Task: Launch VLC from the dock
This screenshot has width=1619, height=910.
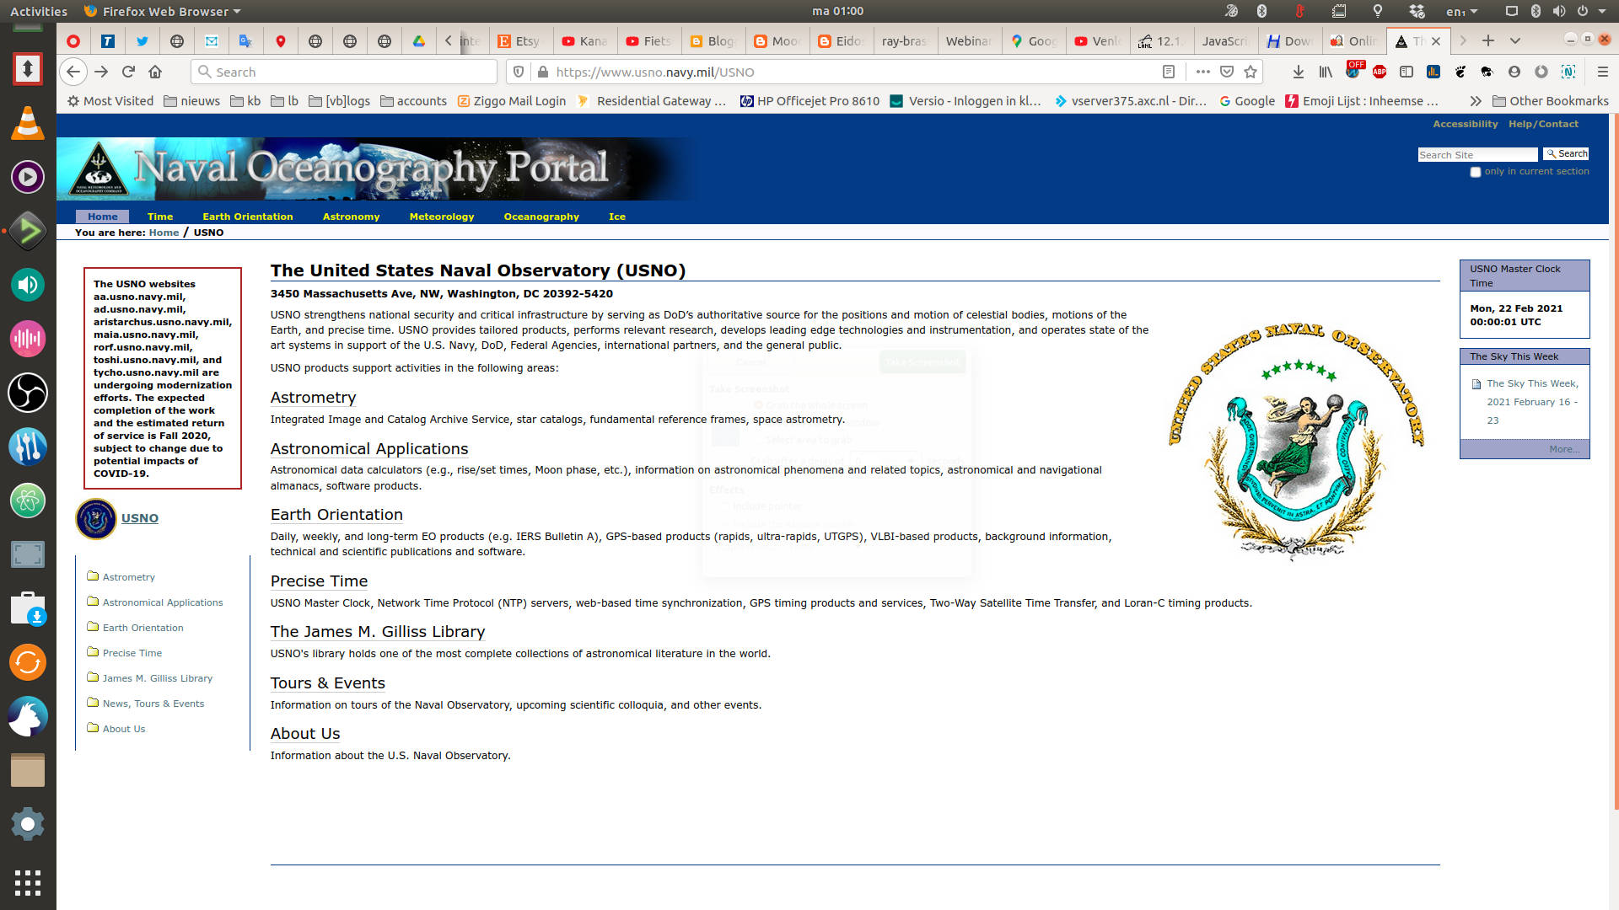Action: (28, 123)
